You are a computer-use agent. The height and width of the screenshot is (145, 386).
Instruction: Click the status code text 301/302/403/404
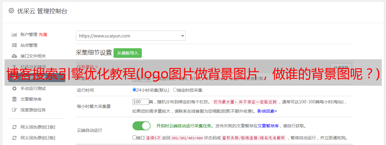click(187, 138)
